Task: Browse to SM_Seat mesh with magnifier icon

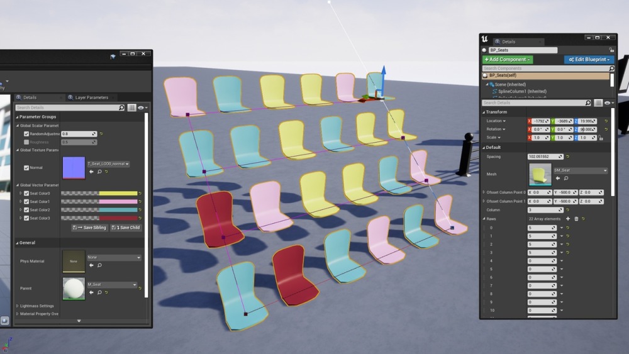Action: [565, 179]
